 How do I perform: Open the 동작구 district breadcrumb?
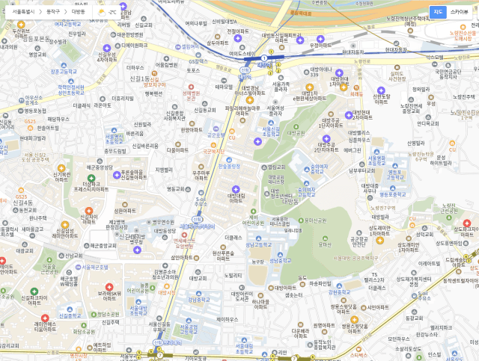pyautogui.click(x=53, y=12)
